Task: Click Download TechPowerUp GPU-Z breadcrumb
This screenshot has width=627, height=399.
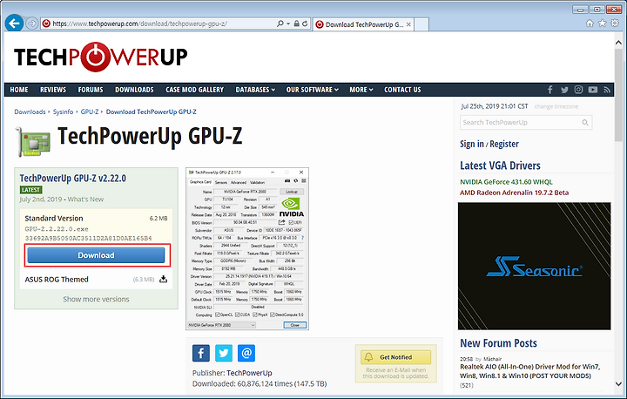Action: coord(152,112)
